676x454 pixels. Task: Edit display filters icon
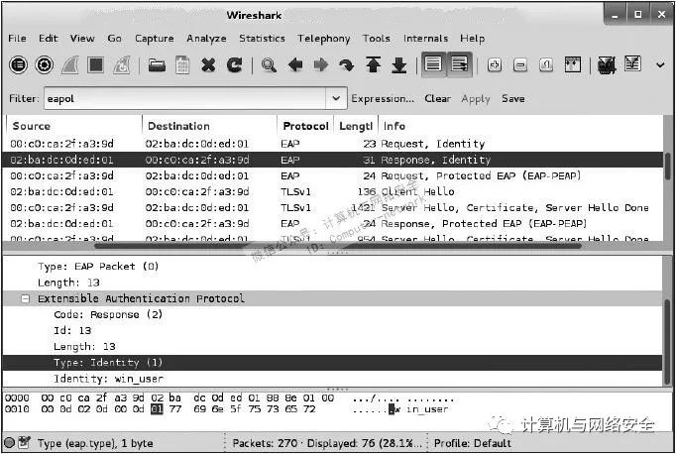click(x=632, y=64)
